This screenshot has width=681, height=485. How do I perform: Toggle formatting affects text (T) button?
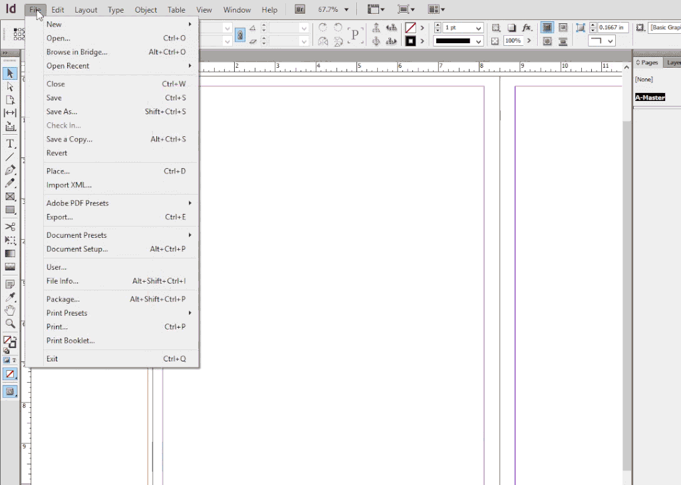click(x=14, y=360)
